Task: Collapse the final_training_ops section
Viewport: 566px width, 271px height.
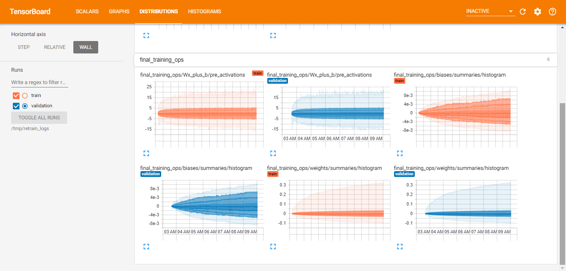Action: click(346, 60)
